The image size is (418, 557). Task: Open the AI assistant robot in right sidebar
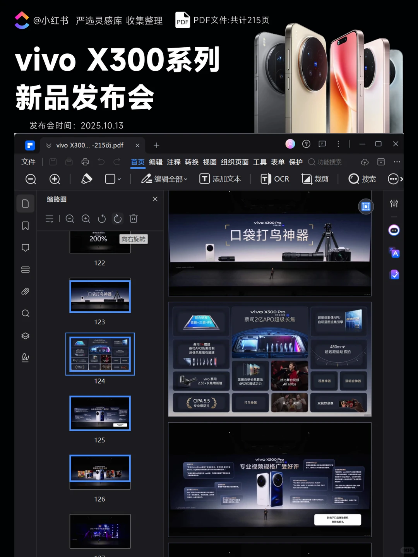[394, 230]
